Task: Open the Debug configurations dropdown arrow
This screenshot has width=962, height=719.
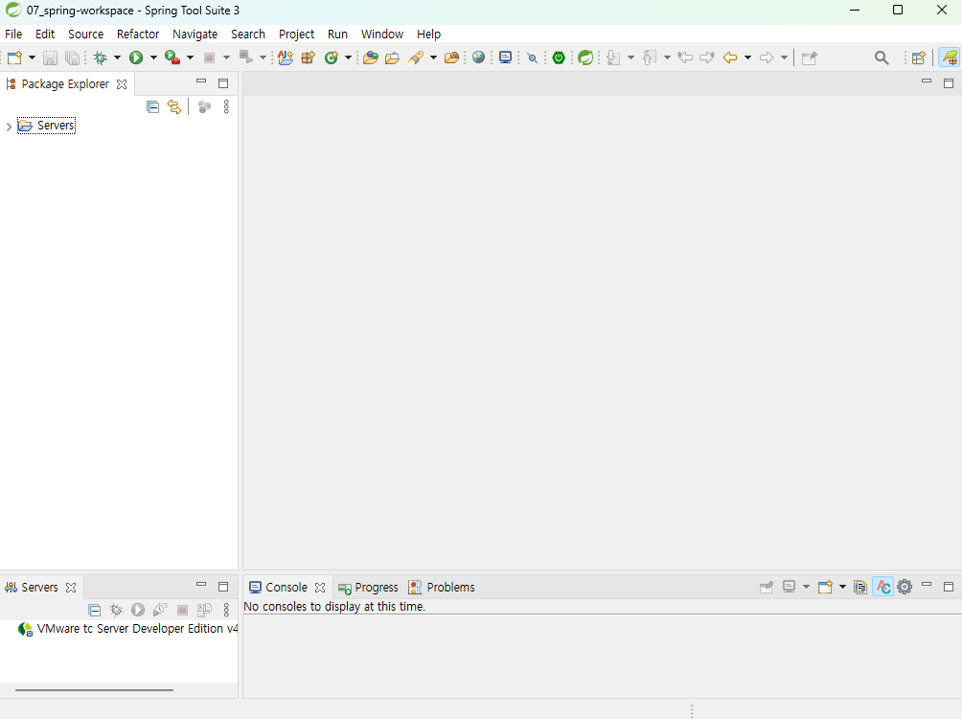Action: [x=117, y=58]
